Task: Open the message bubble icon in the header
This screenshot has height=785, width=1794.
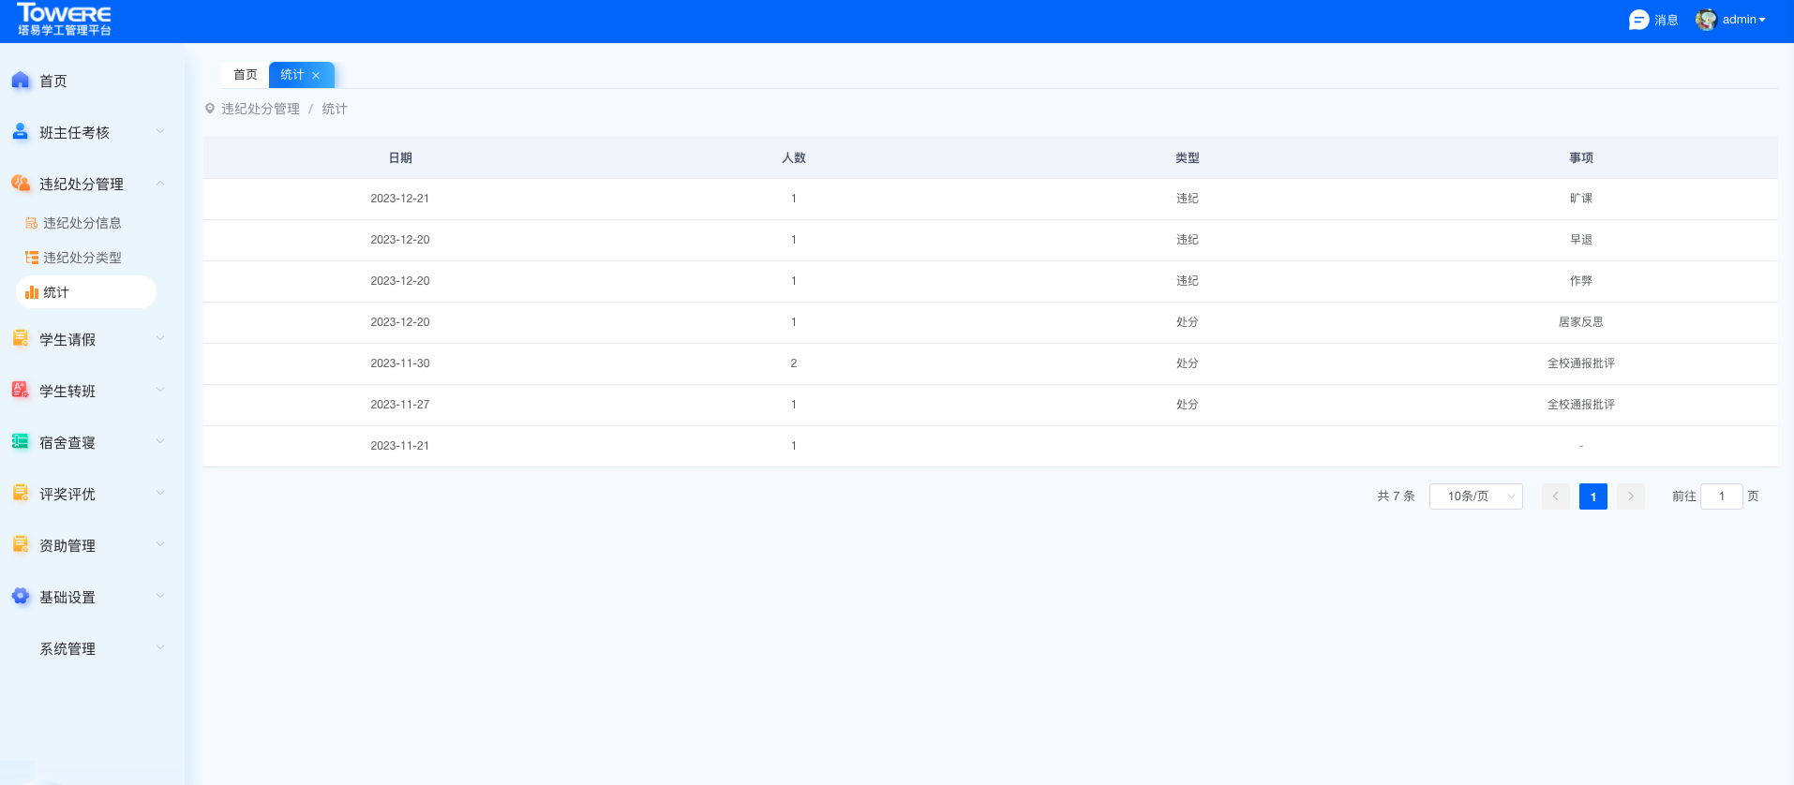Action: point(1638,20)
